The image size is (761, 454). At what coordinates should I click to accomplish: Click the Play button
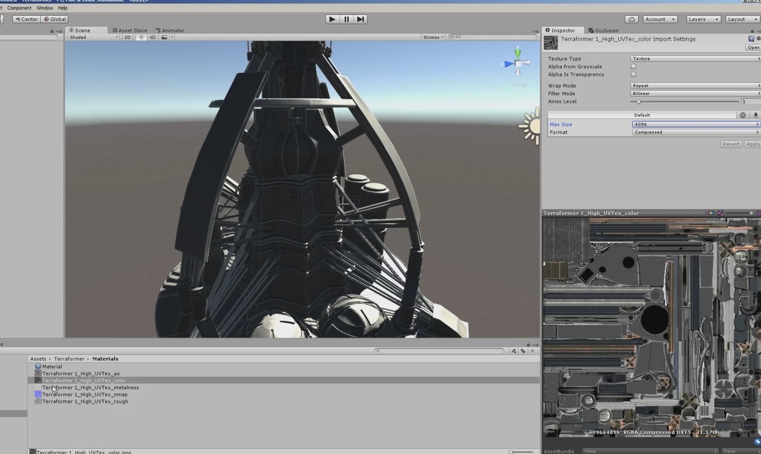(332, 19)
